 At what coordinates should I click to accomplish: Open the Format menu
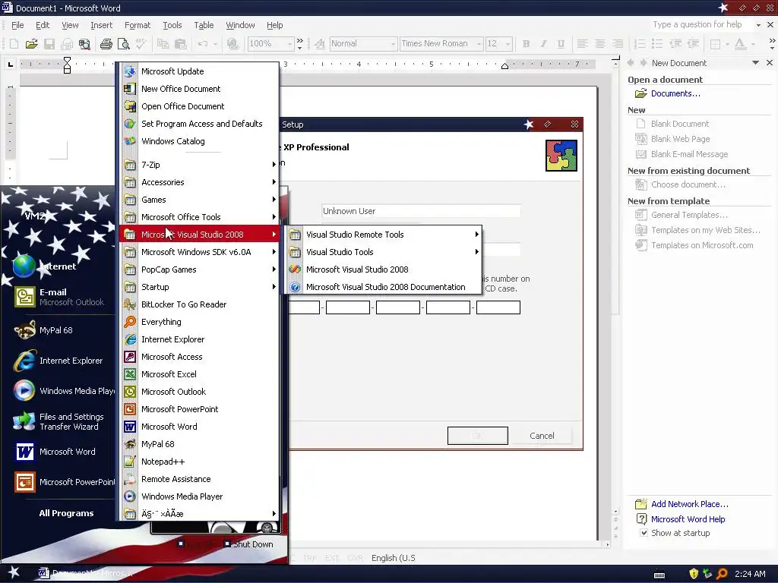138,25
